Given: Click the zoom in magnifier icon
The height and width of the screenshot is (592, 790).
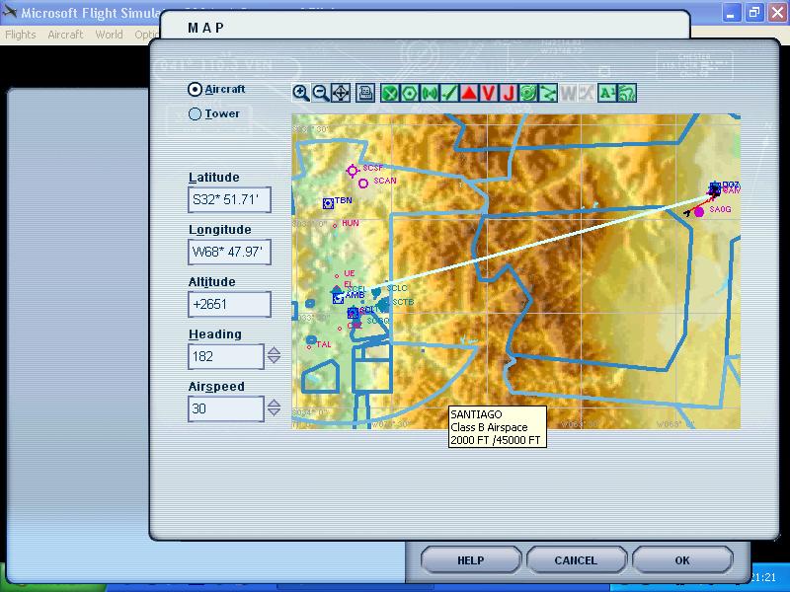Looking at the screenshot, I should click(x=301, y=93).
